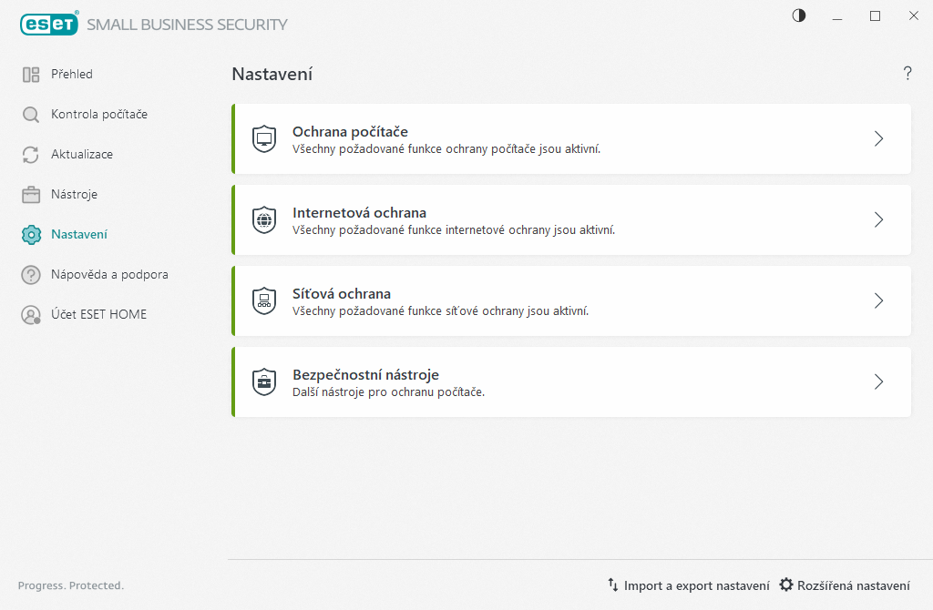Click the Kontrola počítače magnifier icon
The image size is (933, 610).
31,115
